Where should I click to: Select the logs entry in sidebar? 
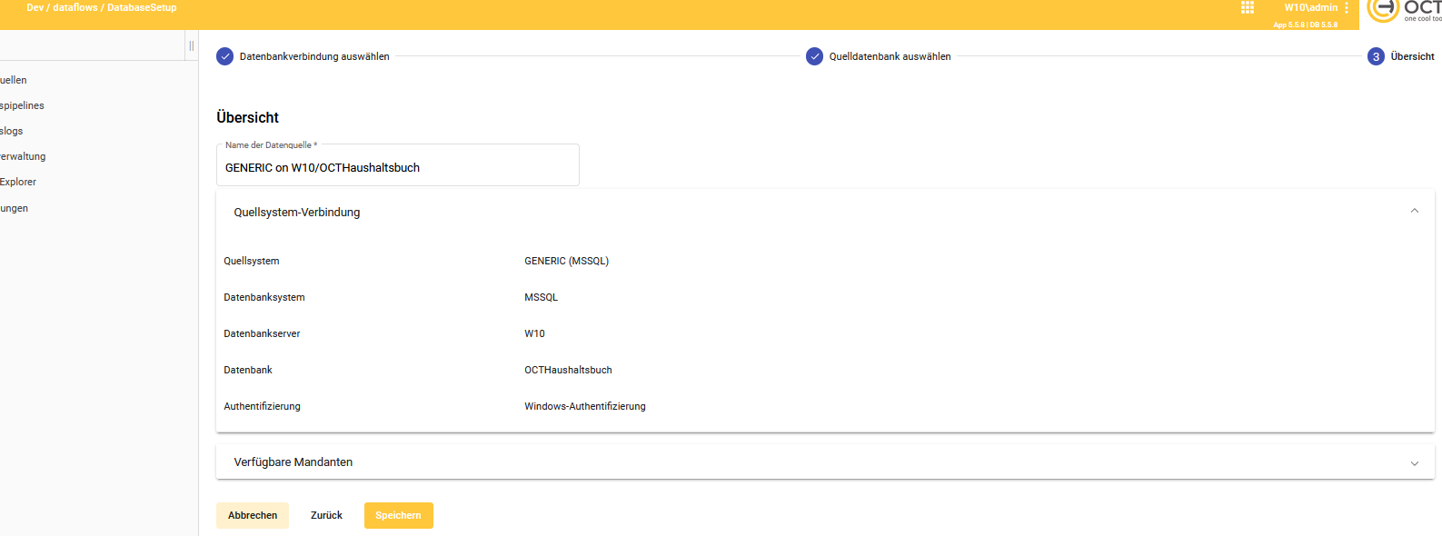(12, 131)
